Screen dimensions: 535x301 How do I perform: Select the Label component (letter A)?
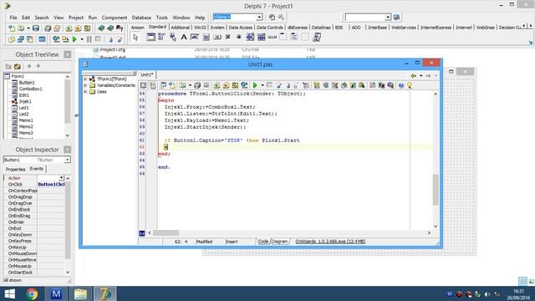(184, 38)
